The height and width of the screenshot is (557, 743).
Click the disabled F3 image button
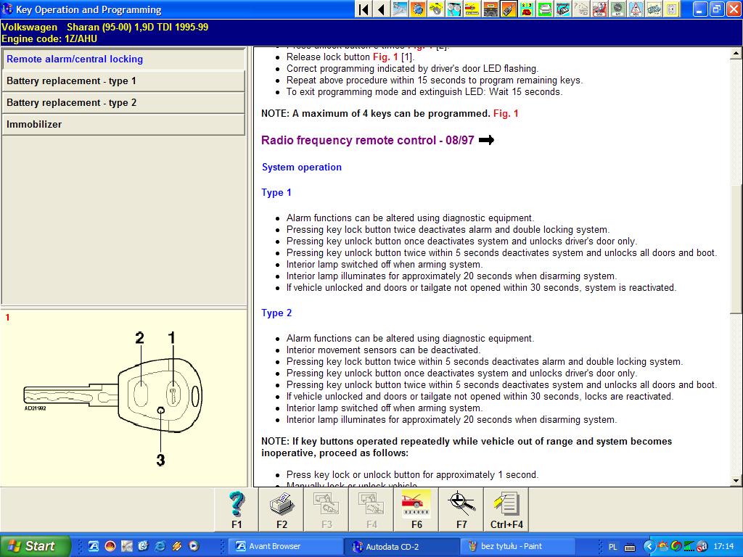[x=327, y=509]
